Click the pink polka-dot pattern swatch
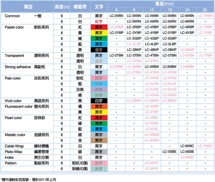Image resolution: width=215 pixels, height=182 pixels. coord(99,163)
